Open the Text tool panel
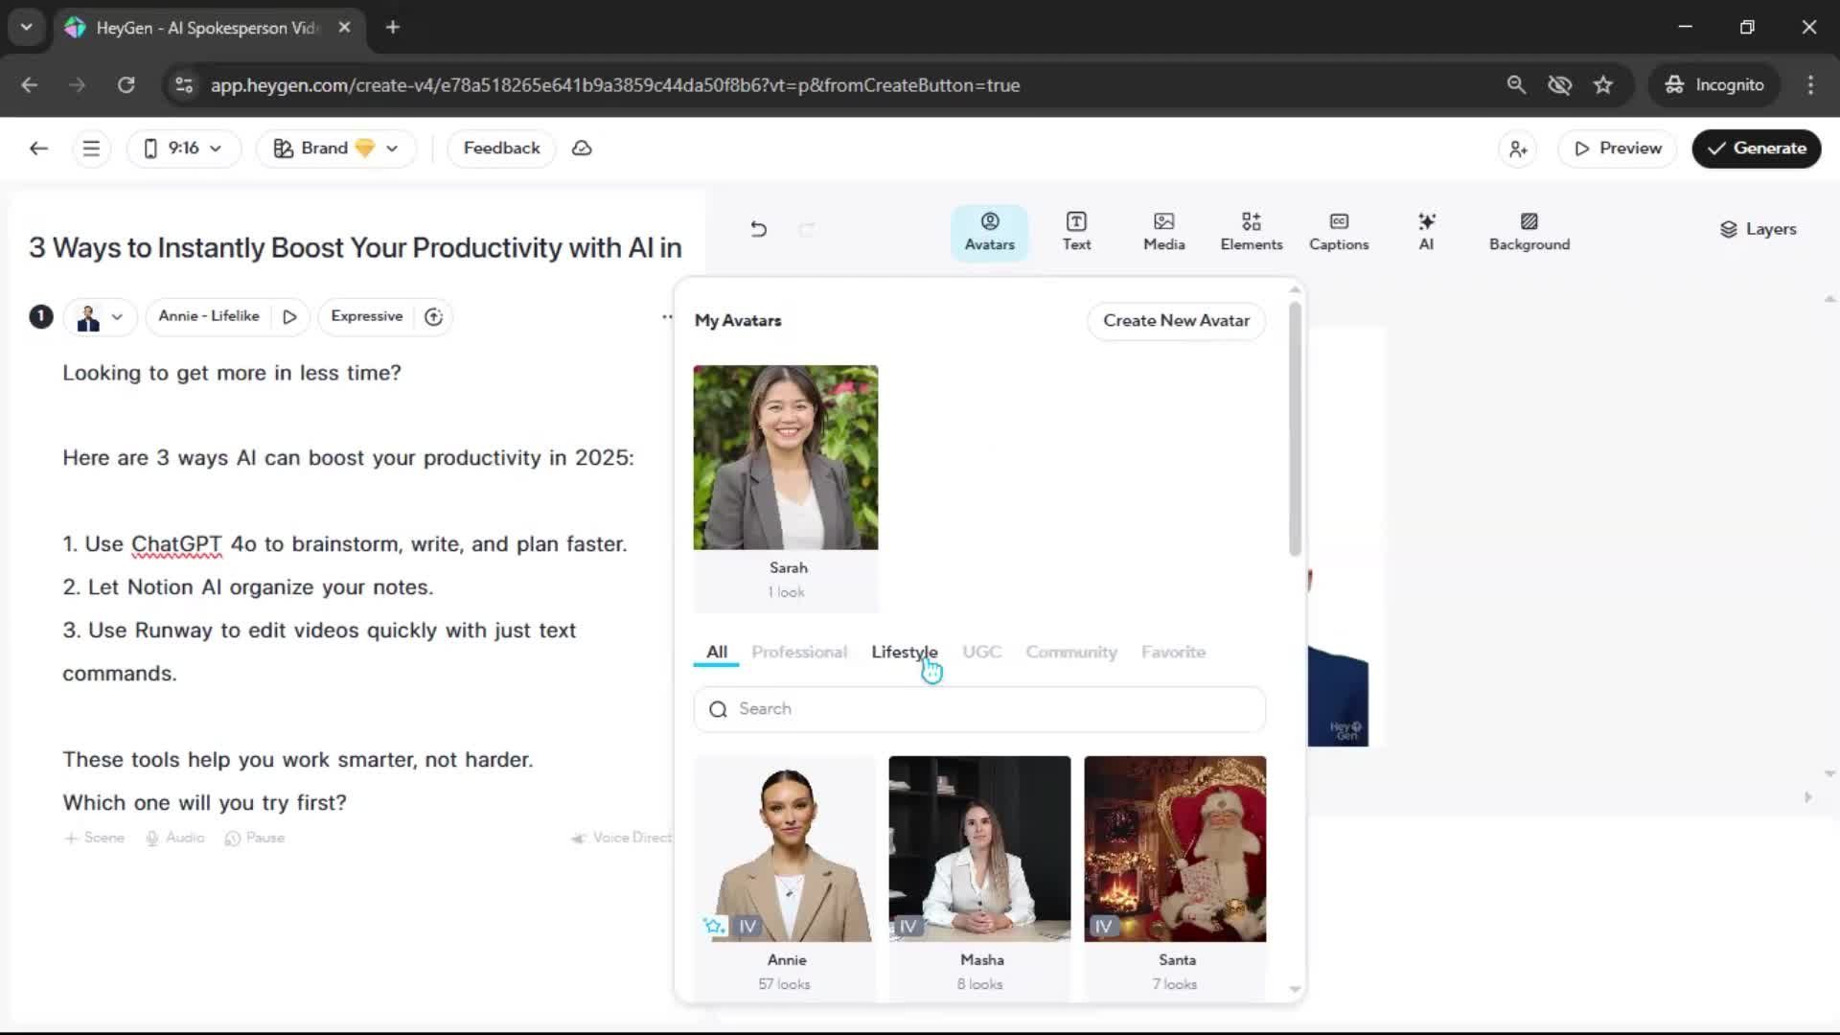The image size is (1840, 1035). click(1076, 231)
